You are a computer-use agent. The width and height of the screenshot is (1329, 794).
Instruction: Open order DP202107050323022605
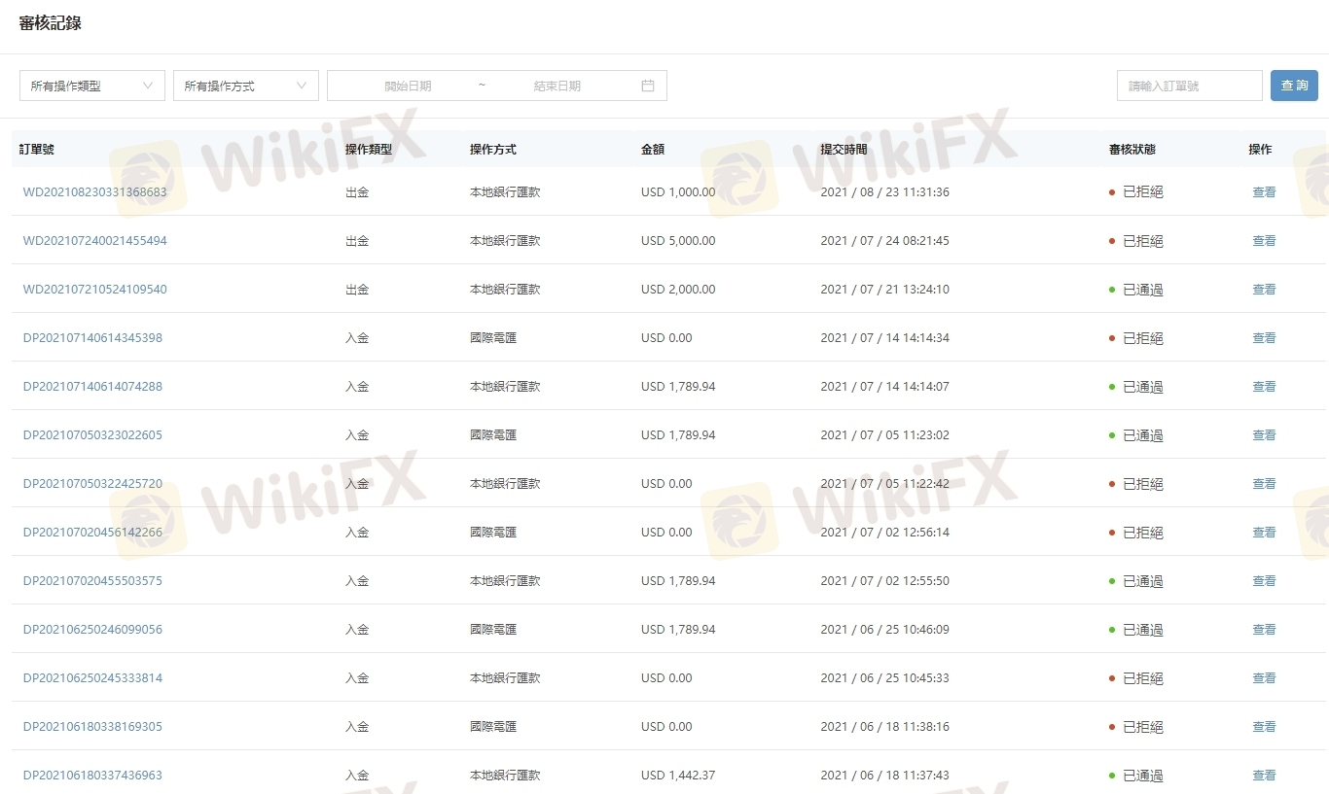(92, 435)
